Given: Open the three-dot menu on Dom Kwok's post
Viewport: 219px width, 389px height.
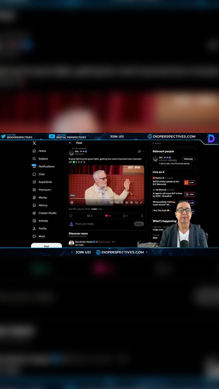Looking at the screenshot, I should pos(143,242).
